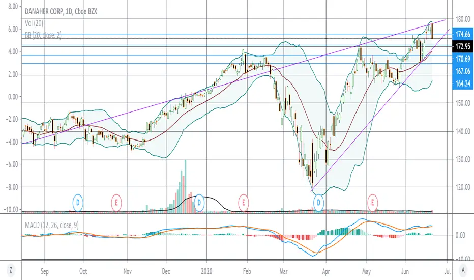This screenshot has width=474, height=280.
Task: Click the 8.00 left axis value
Action: [x=13, y=6]
